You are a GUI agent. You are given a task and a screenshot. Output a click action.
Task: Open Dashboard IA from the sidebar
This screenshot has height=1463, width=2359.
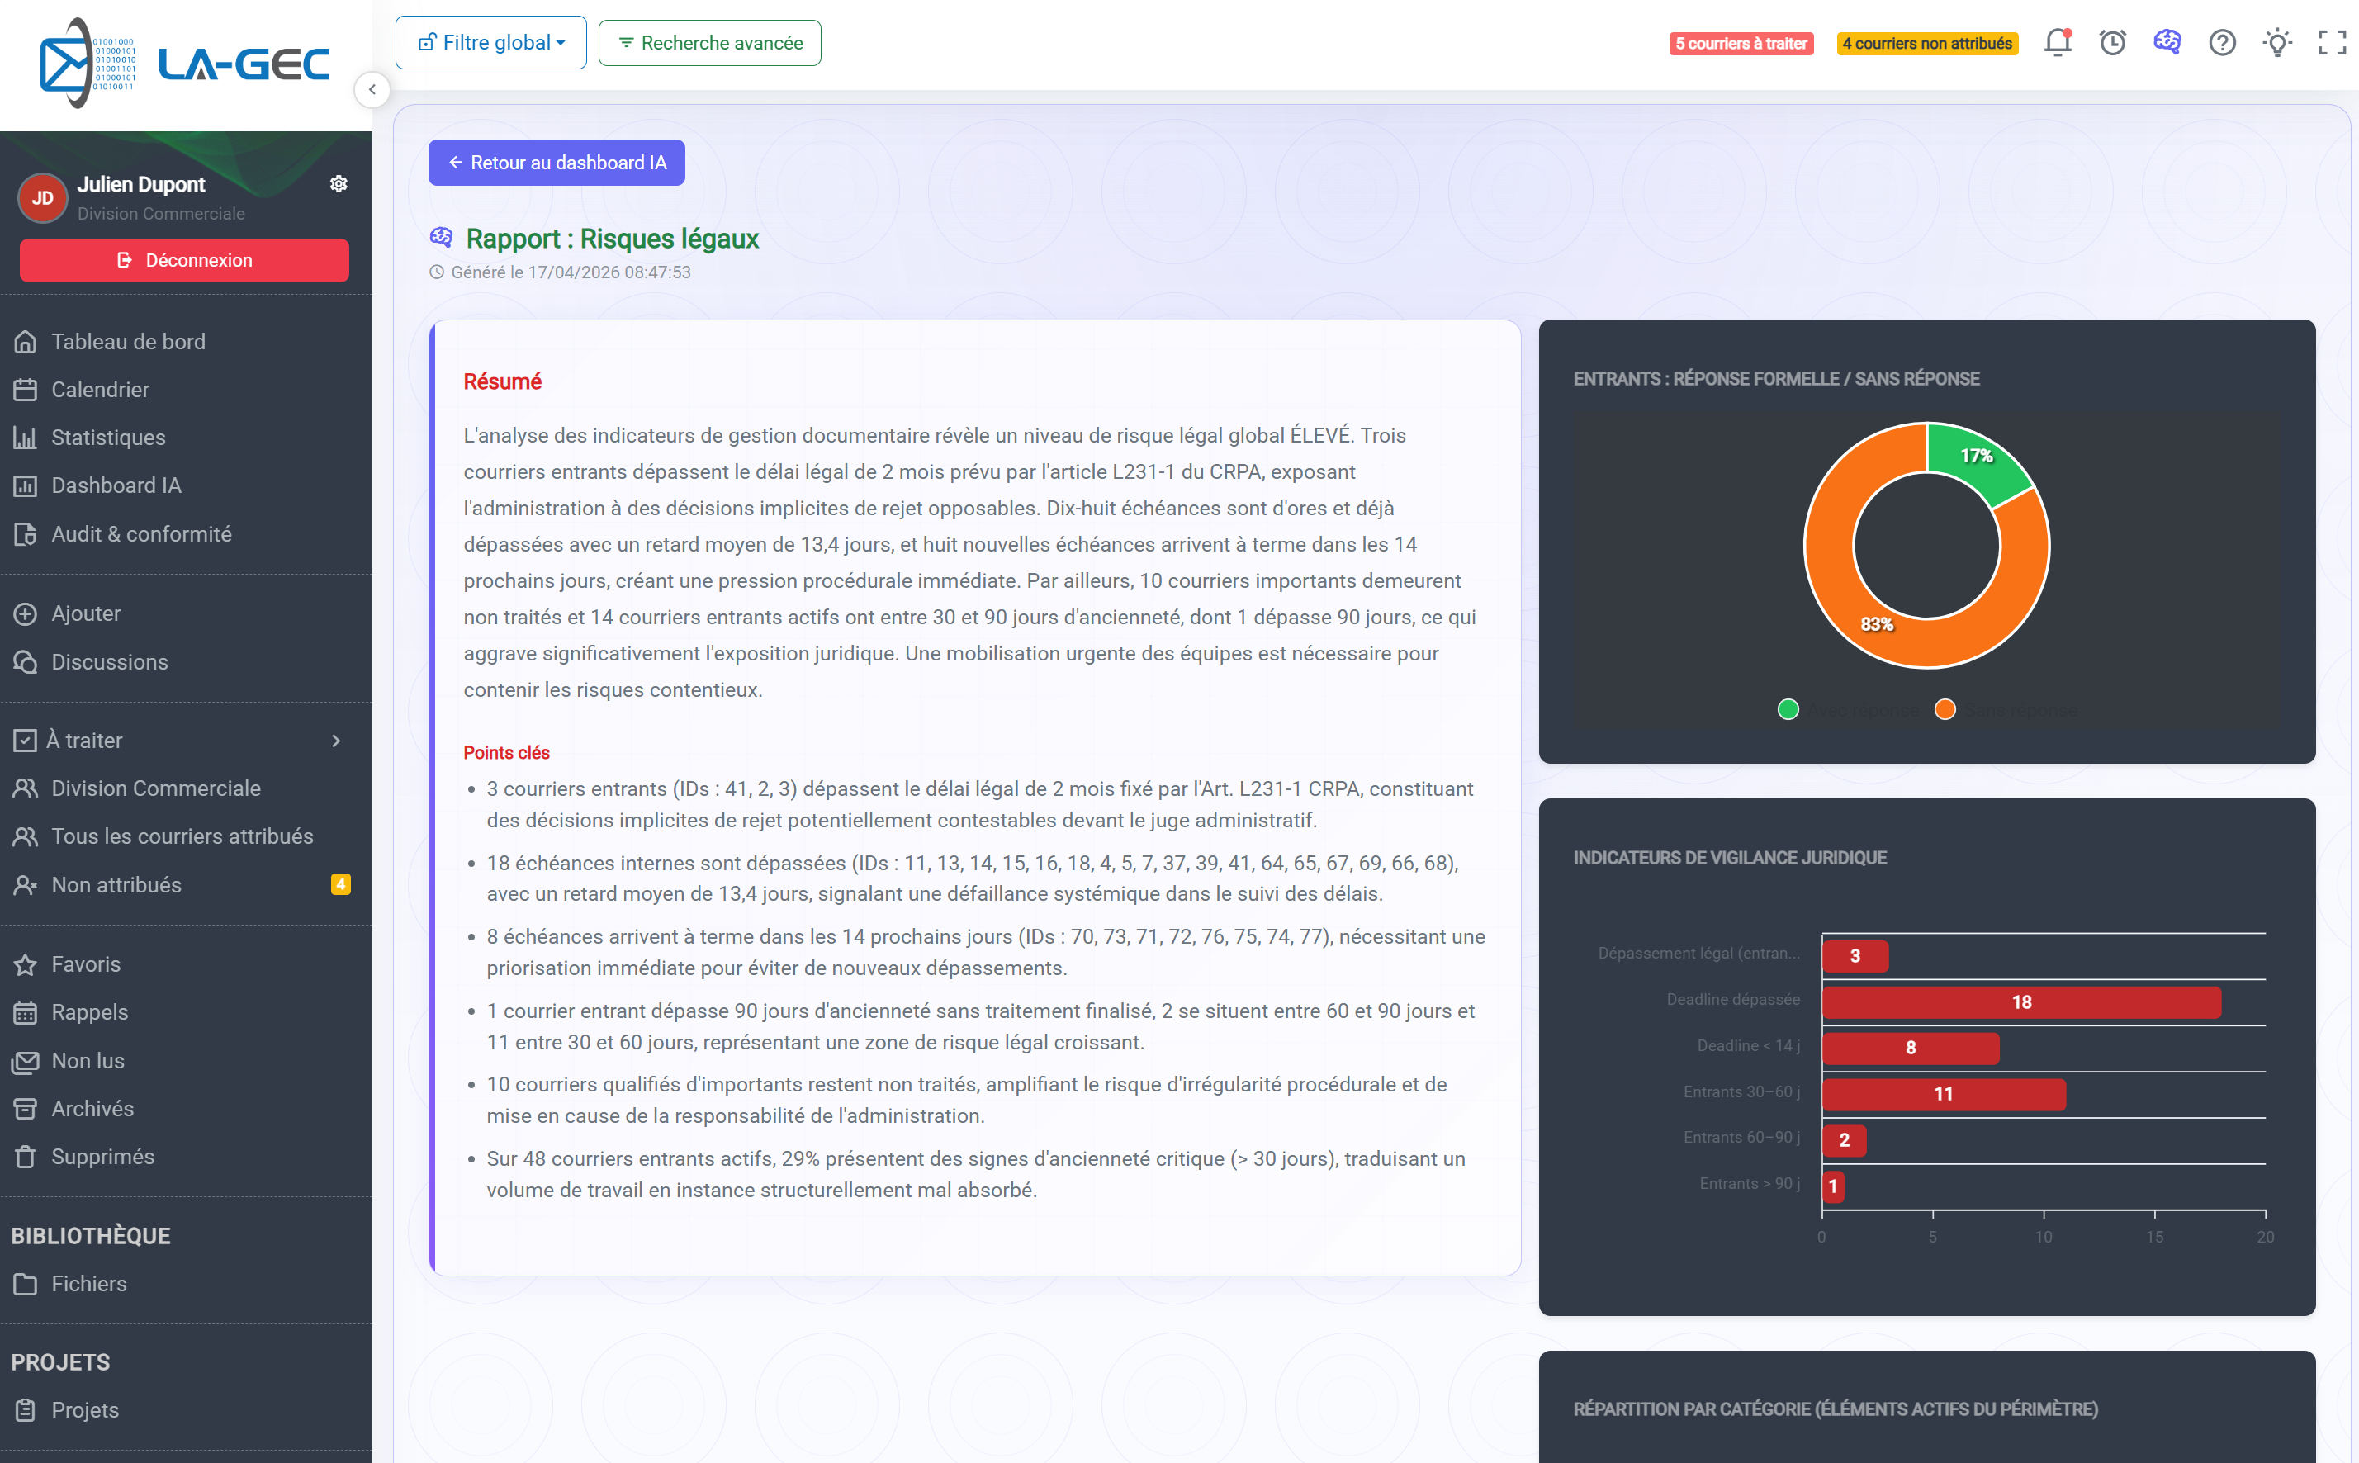pos(115,485)
